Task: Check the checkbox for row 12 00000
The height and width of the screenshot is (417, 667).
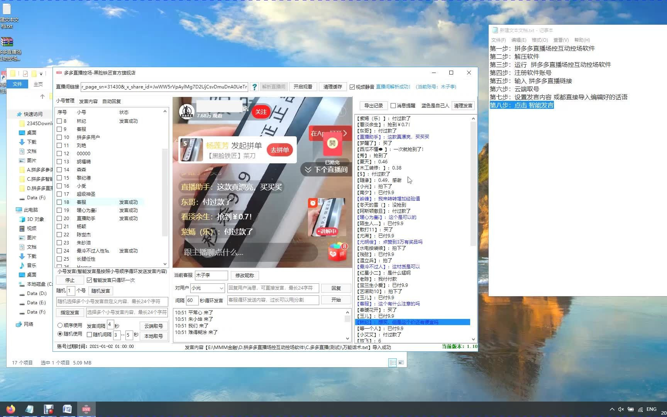Action: coord(59,153)
